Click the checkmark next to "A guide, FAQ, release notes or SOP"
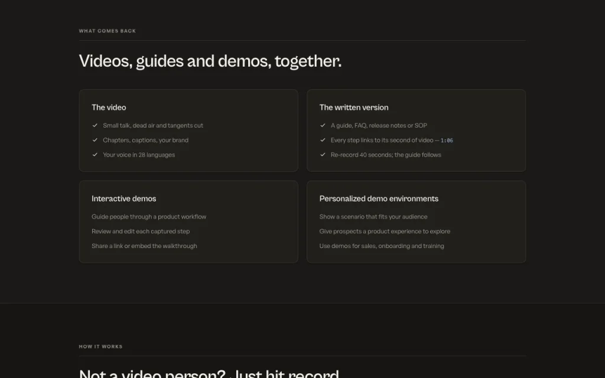 (323, 125)
